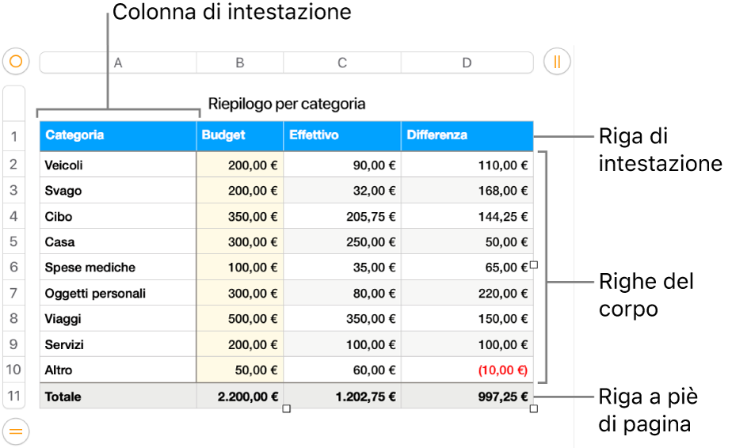Select the Totale footer cell
The width and height of the screenshot is (732, 448).
pyautogui.click(x=118, y=396)
